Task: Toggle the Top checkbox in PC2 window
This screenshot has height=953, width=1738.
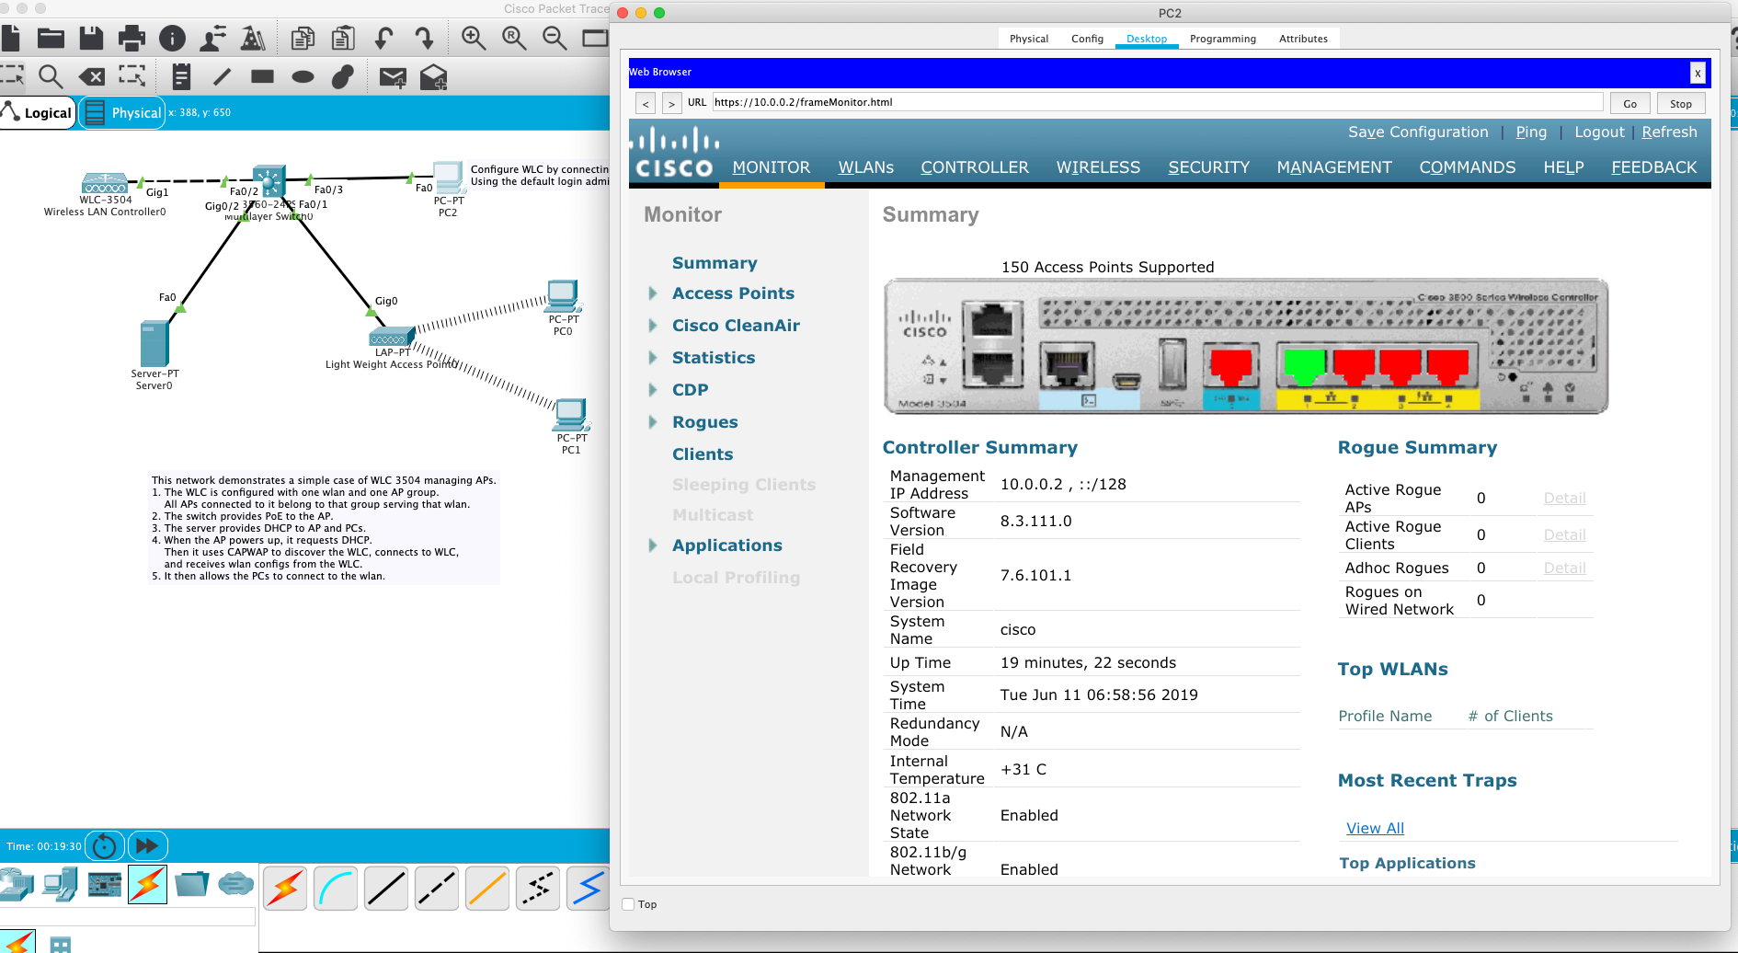Action: (628, 904)
